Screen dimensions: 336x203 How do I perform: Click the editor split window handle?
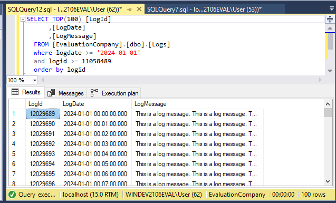[330, 20]
